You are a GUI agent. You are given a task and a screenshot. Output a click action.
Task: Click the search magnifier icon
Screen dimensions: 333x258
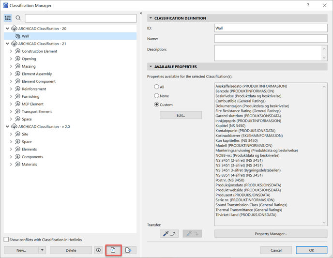click(18, 18)
